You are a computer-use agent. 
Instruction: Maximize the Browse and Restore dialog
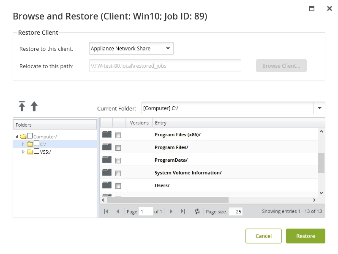tap(312, 8)
